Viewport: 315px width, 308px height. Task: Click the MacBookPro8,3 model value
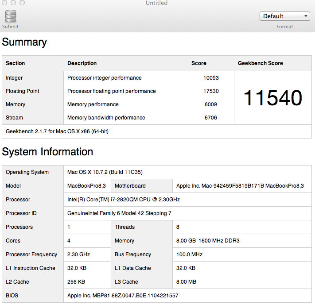(86, 186)
